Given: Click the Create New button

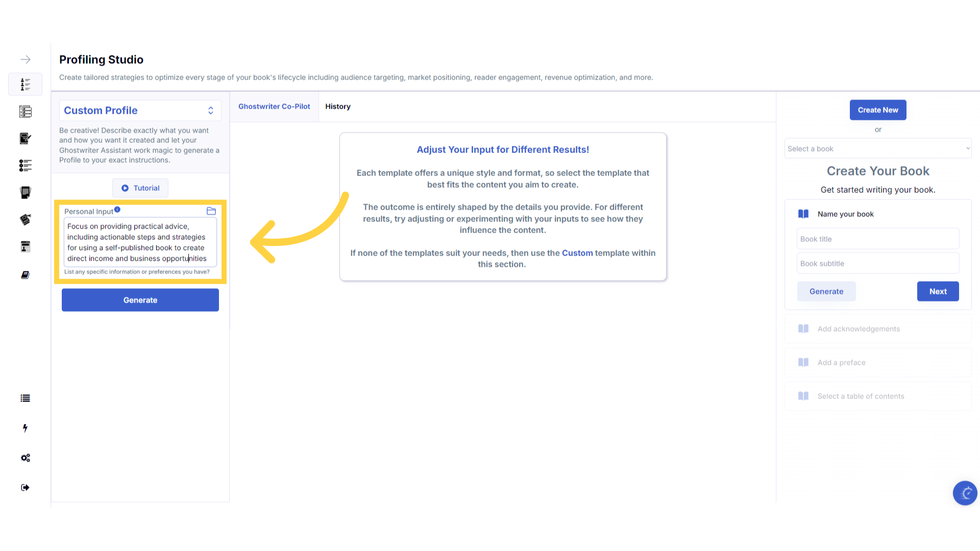Looking at the screenshot, I should point(877,110).
